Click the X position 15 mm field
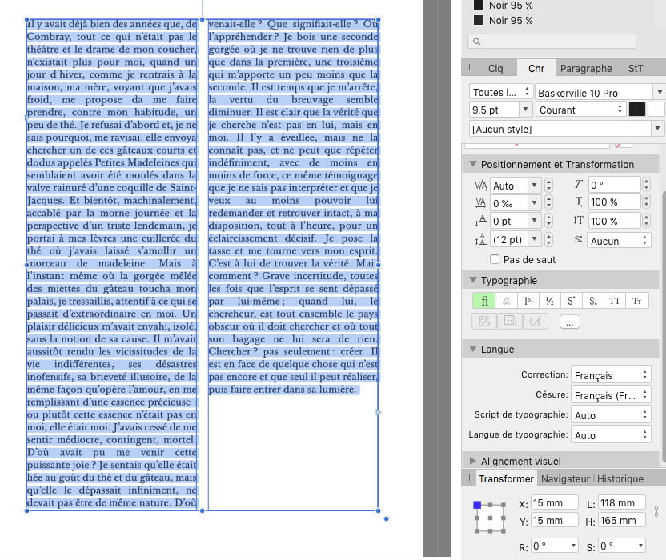Image resolution: width=666 pixels, height=560 pixels. [x=554, y=502]
